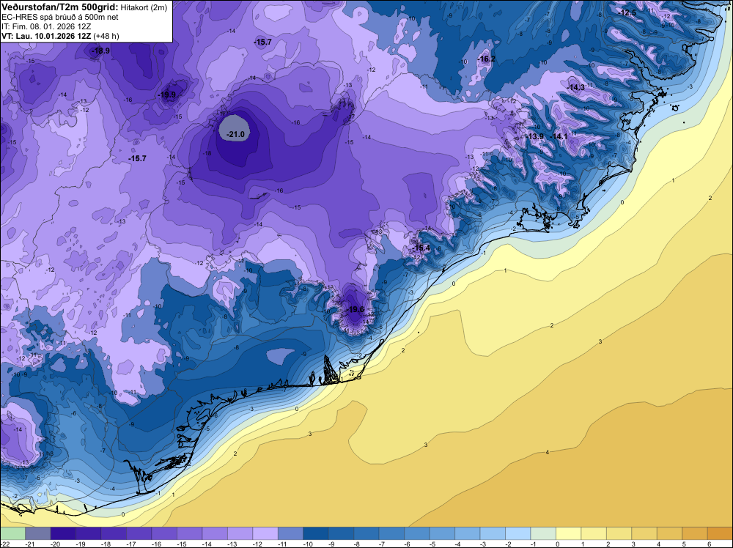
Task: Click the legend swatch between 2 and 3
Action: click(x=619, y=533)
